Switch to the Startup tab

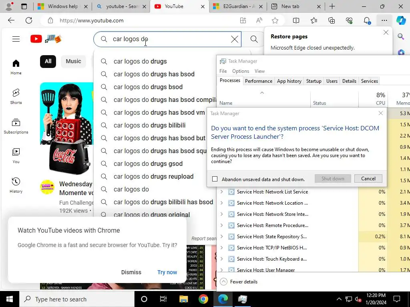click(x=314, y=81)
